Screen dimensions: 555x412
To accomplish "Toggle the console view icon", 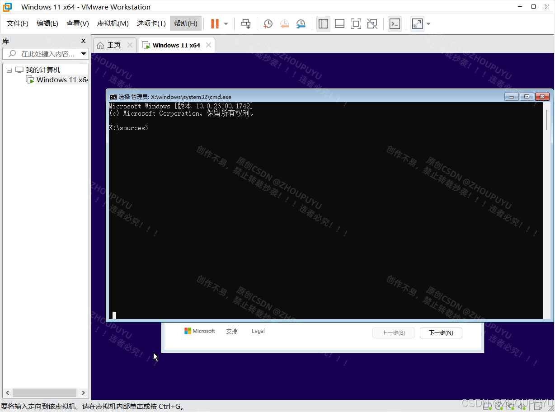I will (x=395, y=23).
